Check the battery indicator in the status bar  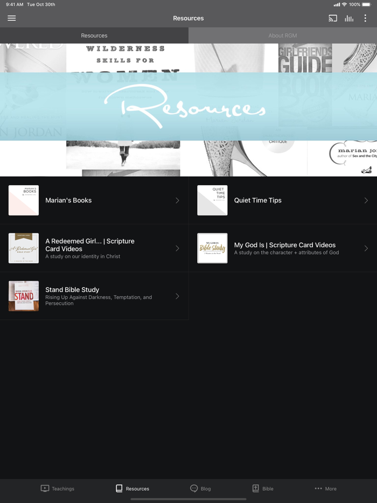click(366, 4)
